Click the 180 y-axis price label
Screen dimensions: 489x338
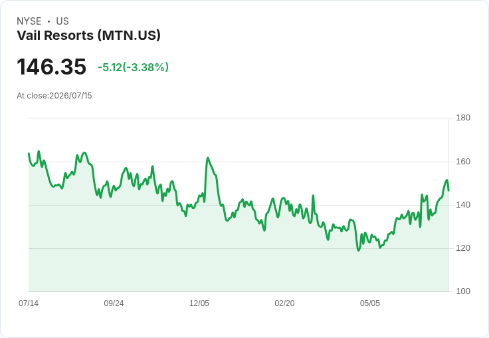463,118
